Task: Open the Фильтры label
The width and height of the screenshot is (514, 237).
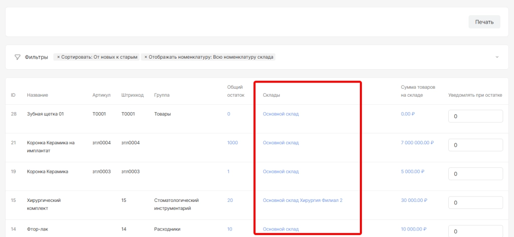Action: point(36,57)
